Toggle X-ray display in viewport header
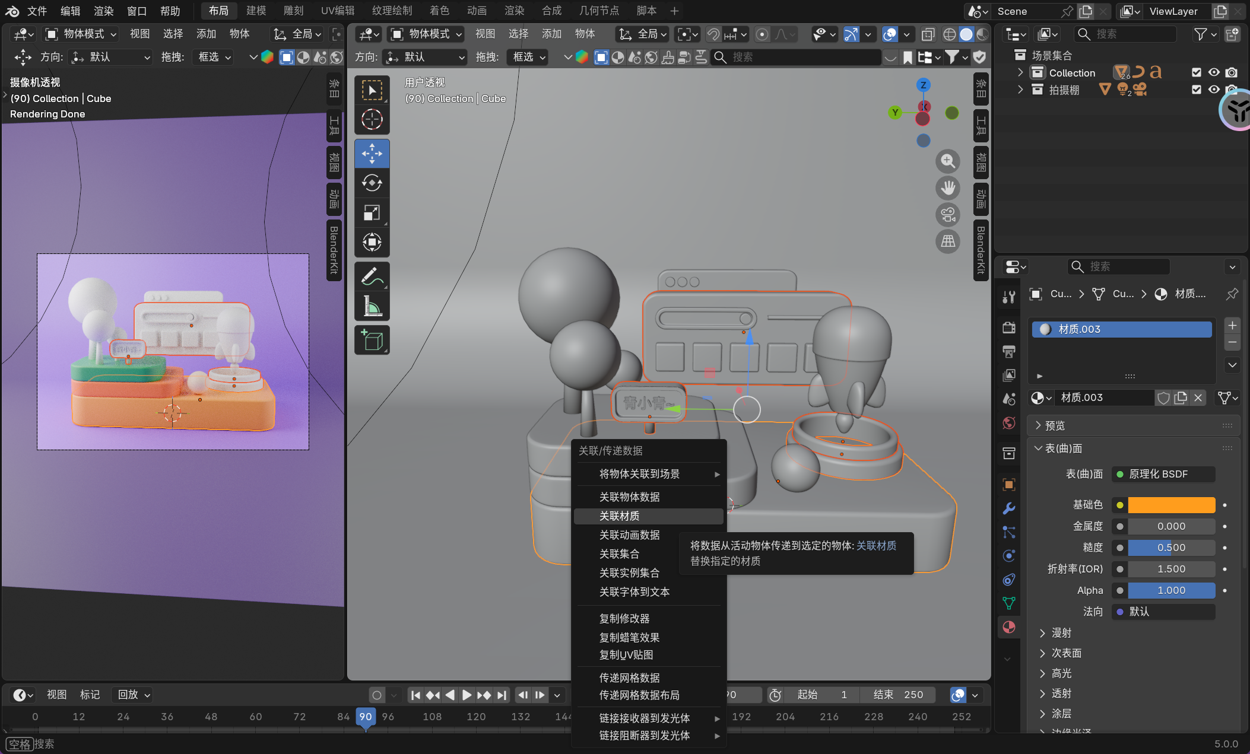 (x=928, y=34)
